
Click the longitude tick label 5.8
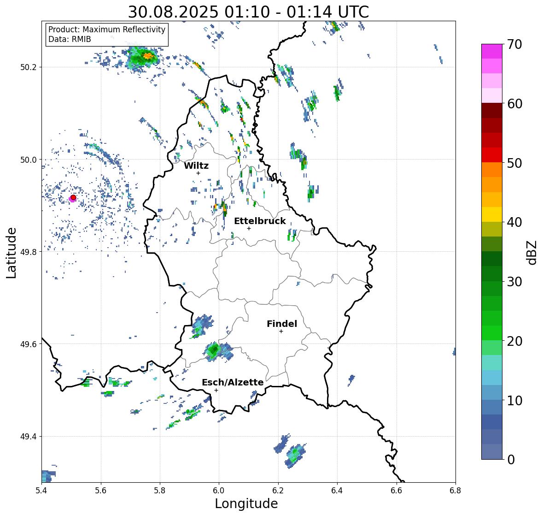click(160, 491)
